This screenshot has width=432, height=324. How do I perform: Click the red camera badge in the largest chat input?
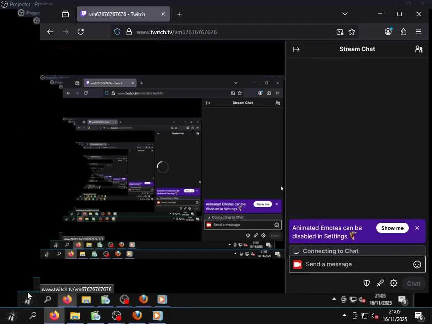pos(297,265)
